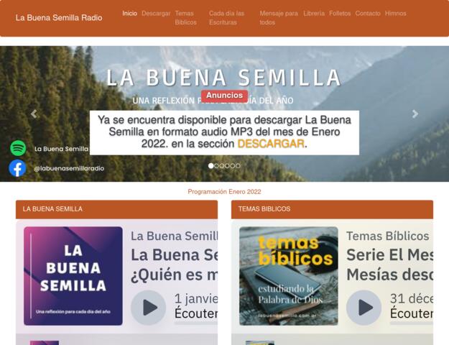The height and width of the screenshot is (345, 449).
Task: Play the Temas Bíblicos podcast episode
Action: click(x=364, y=308)
